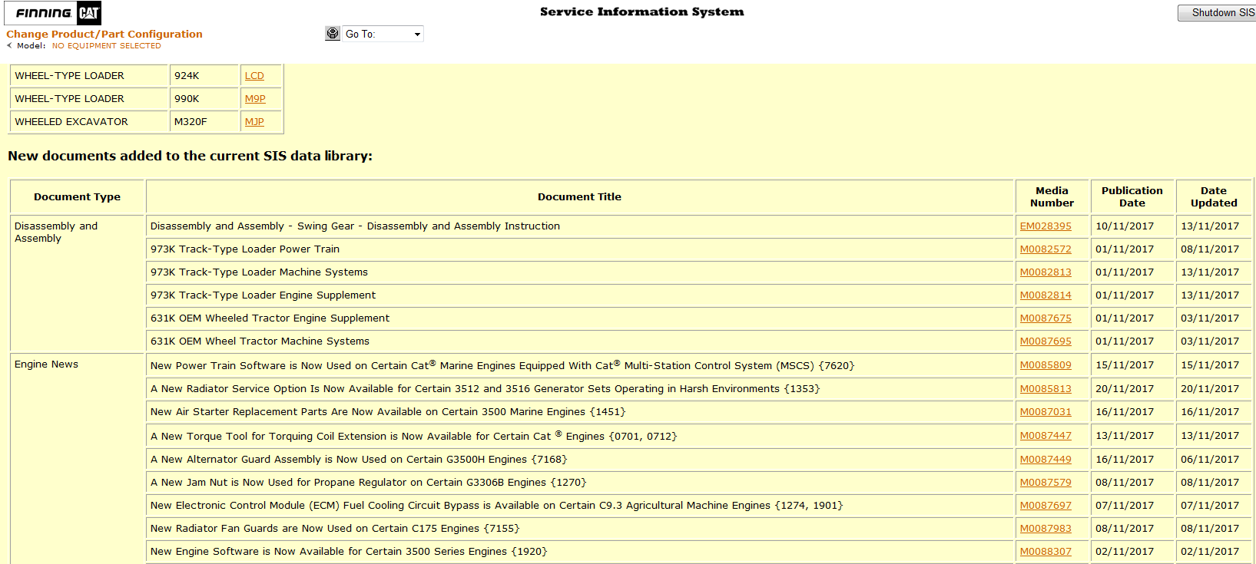The image size is (1256, 564).
Task: Select the 990K model cell
Action: tap(204, 99)
